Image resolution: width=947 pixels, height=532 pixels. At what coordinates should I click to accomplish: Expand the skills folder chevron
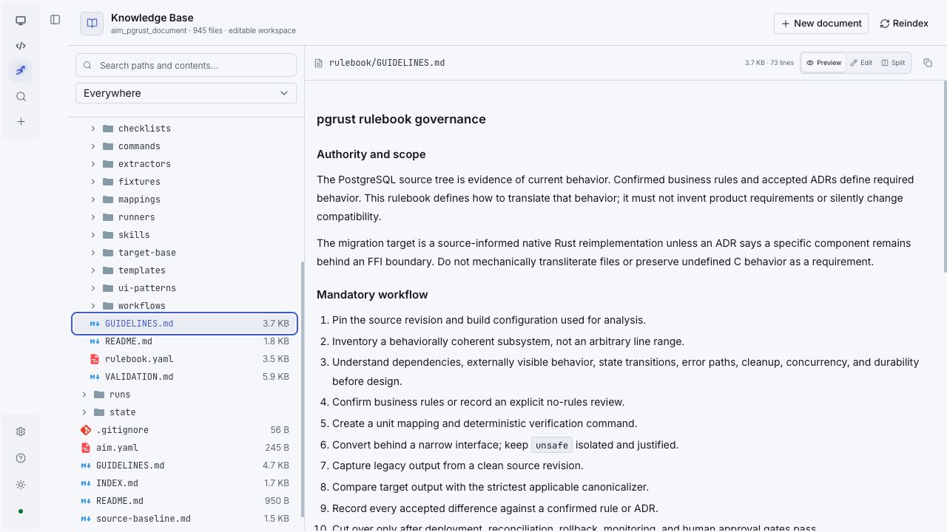(x=93, y=235)
